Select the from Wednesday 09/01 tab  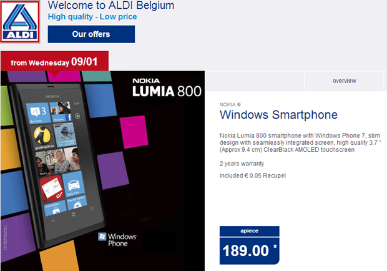tap(54, 61)
